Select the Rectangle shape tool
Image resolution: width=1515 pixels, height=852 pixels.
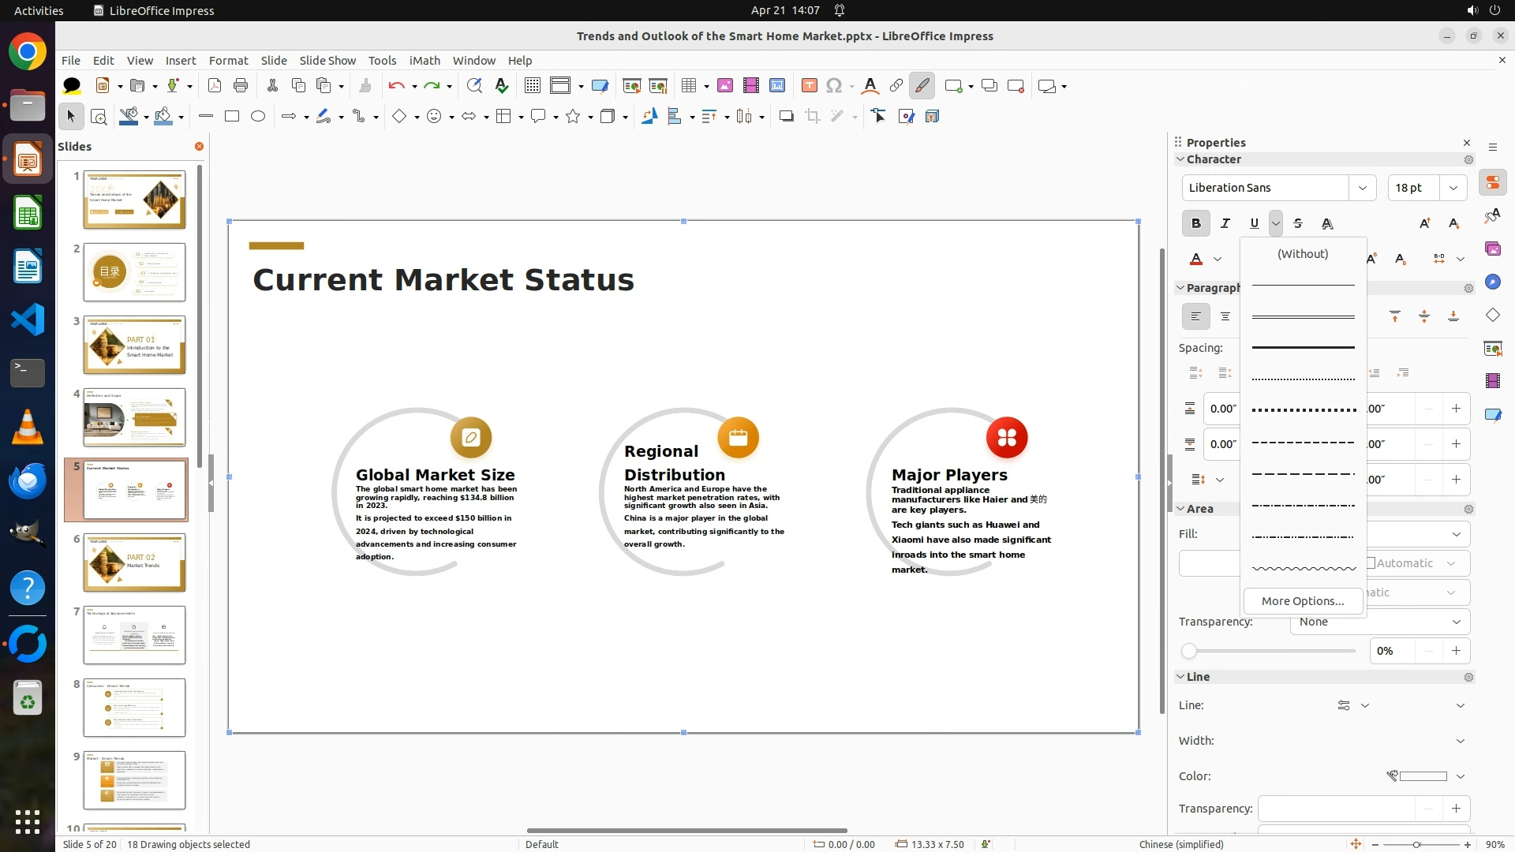[232, 117]
